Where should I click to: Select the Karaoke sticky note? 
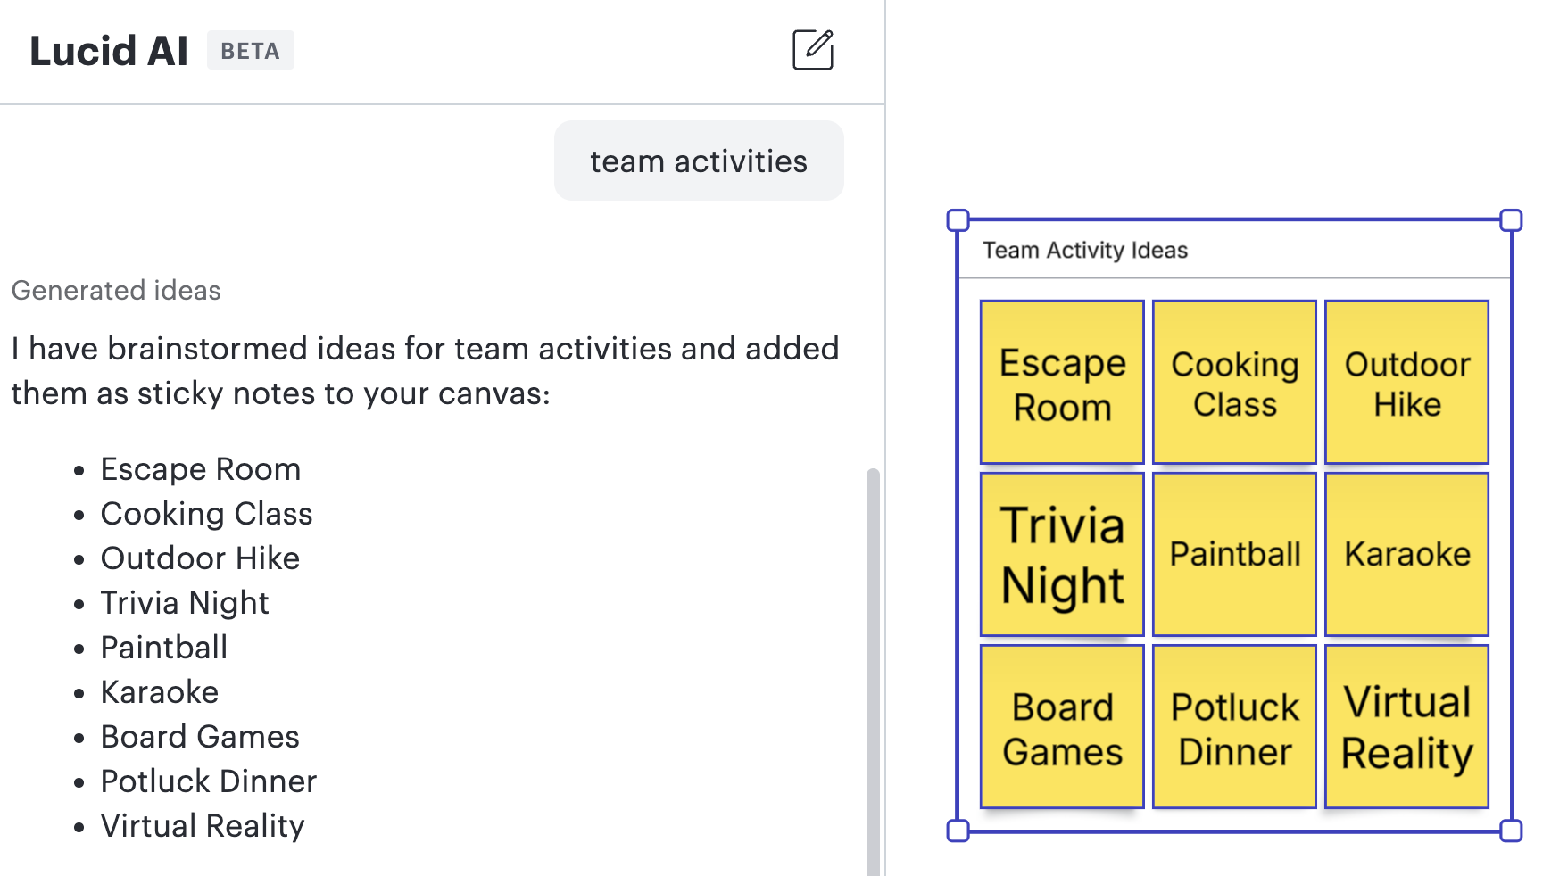point(1406,554)
